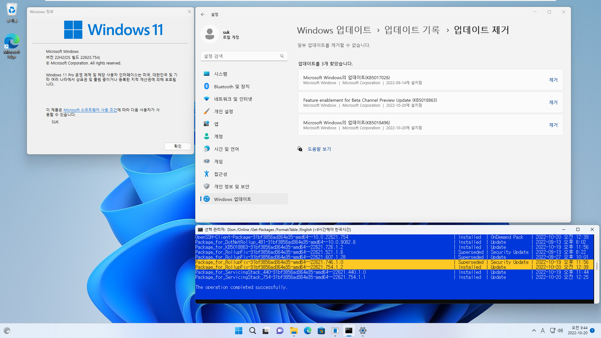
Task: Go to 업데이트 기록 breadcrumb
Action: [x=412, y=30]
